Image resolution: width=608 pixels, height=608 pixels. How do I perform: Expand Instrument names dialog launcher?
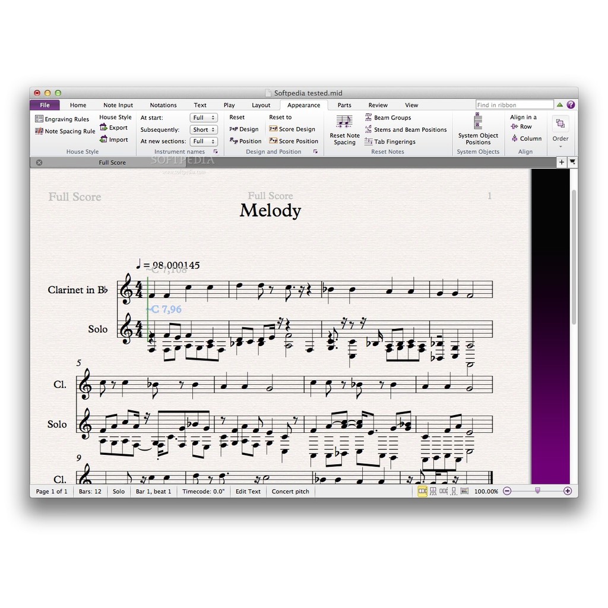[216, 151]
